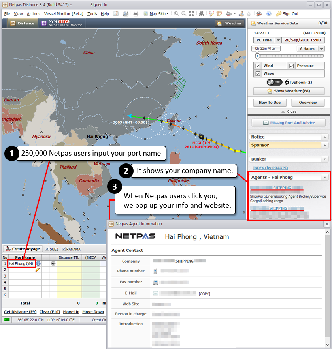Screen dimensions: 332x349
Task: Collapse the Notice section
Action: [x=325, y=137]
